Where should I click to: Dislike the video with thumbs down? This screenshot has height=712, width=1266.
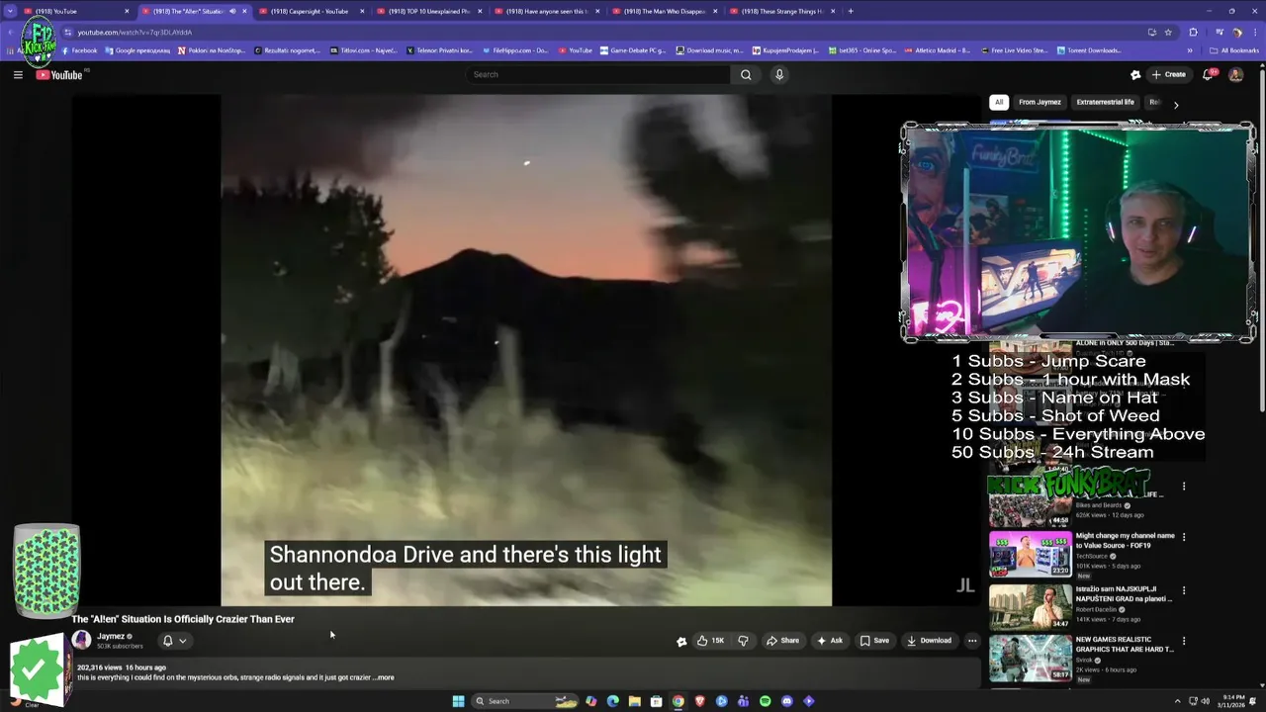pos(743,641)
